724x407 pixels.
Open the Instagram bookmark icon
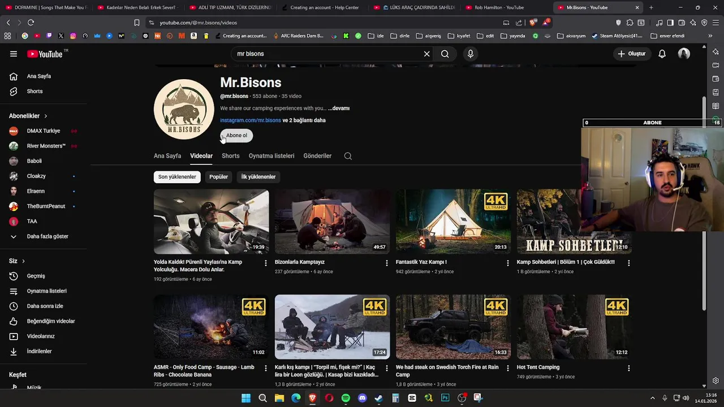73,36
